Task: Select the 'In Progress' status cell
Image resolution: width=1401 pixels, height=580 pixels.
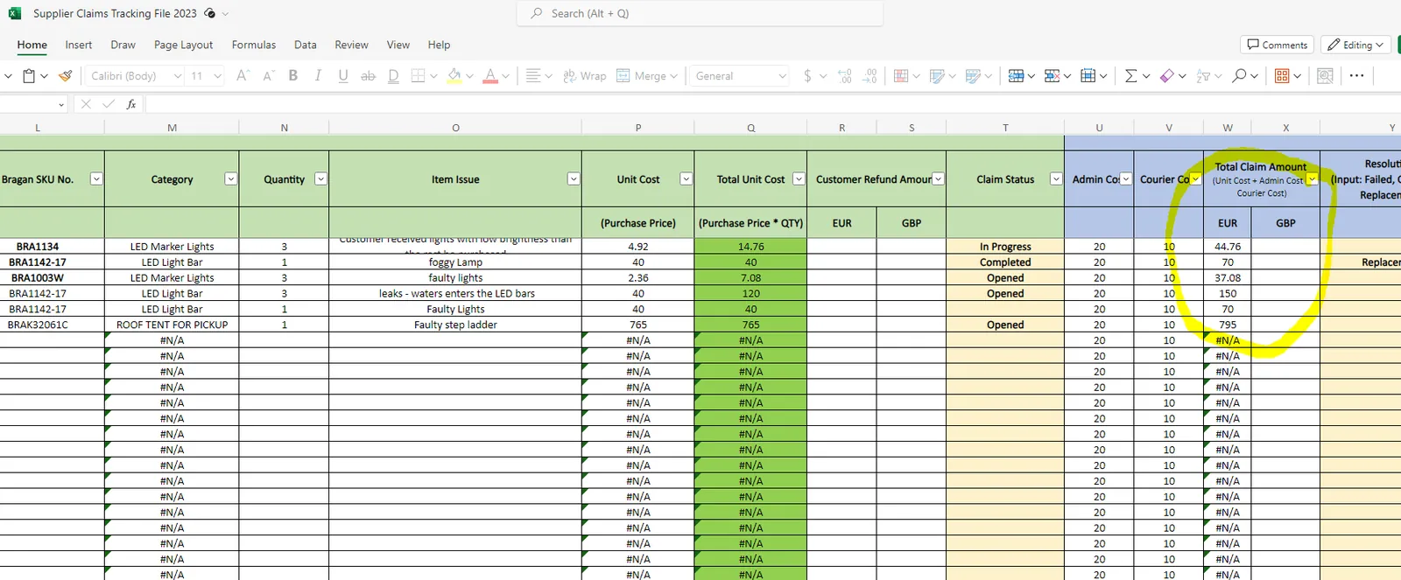Action: (1005, 247)
